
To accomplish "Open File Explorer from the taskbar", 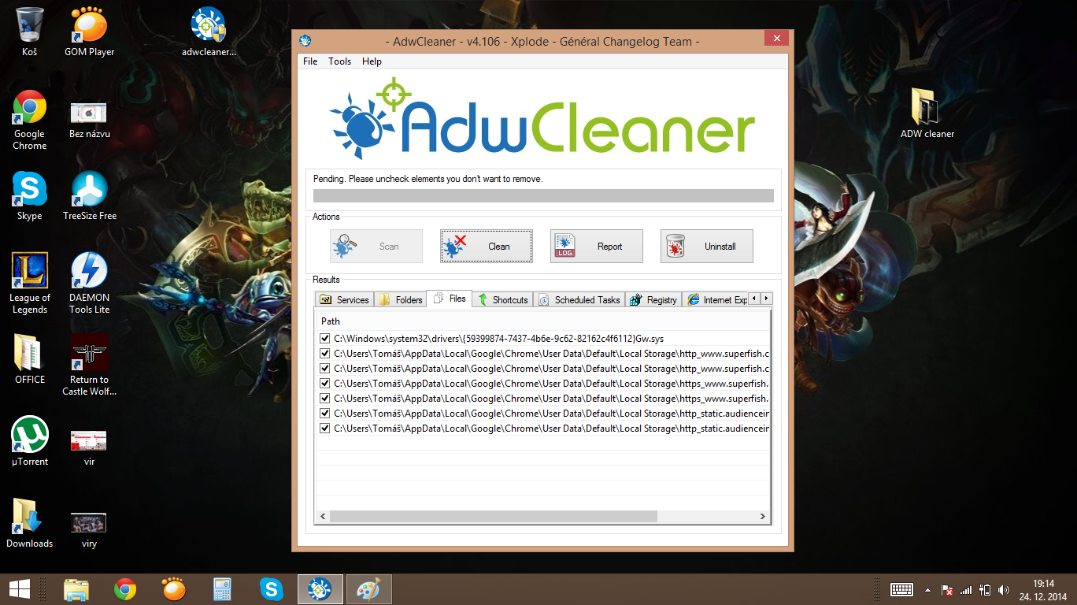I will (76, 589).
